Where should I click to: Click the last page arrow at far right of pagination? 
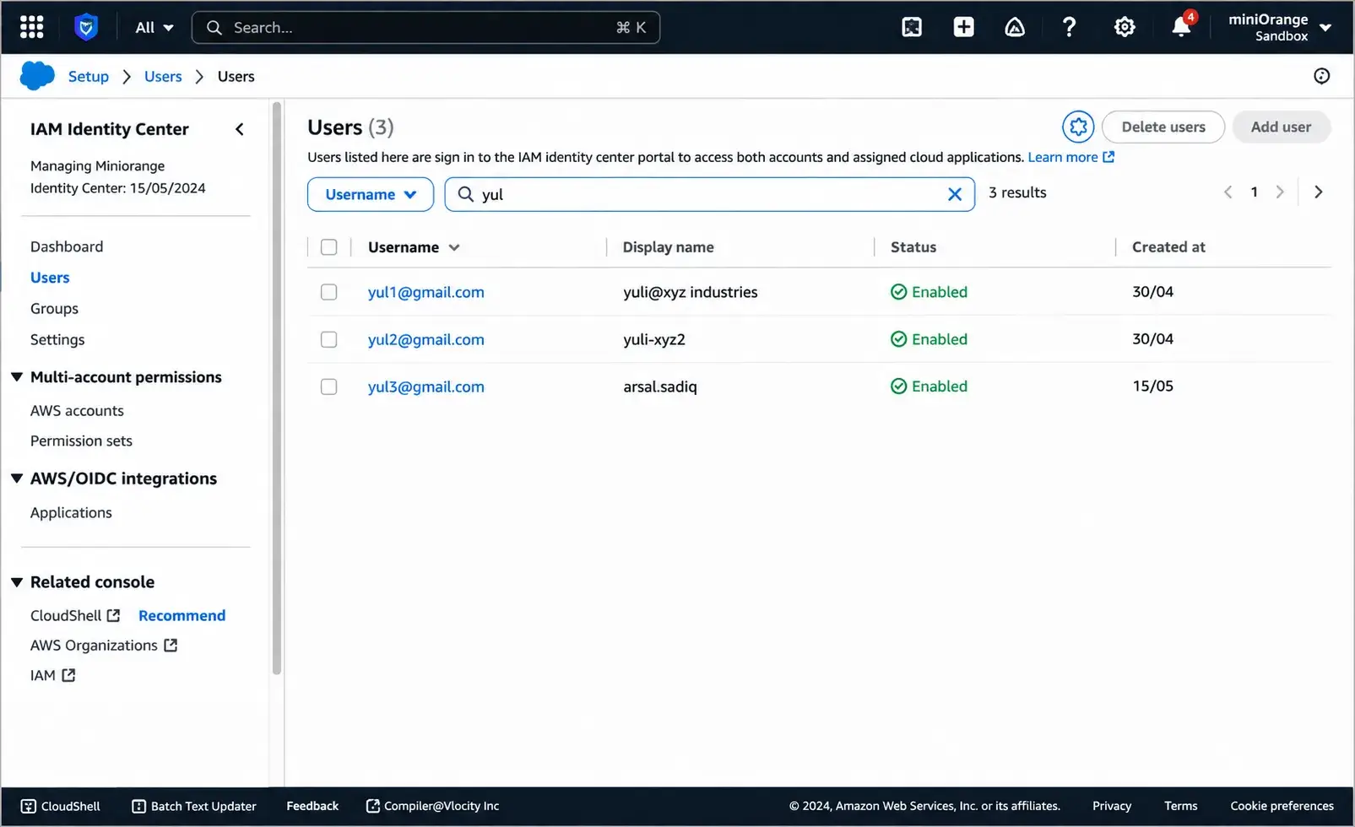point(1318,192)
